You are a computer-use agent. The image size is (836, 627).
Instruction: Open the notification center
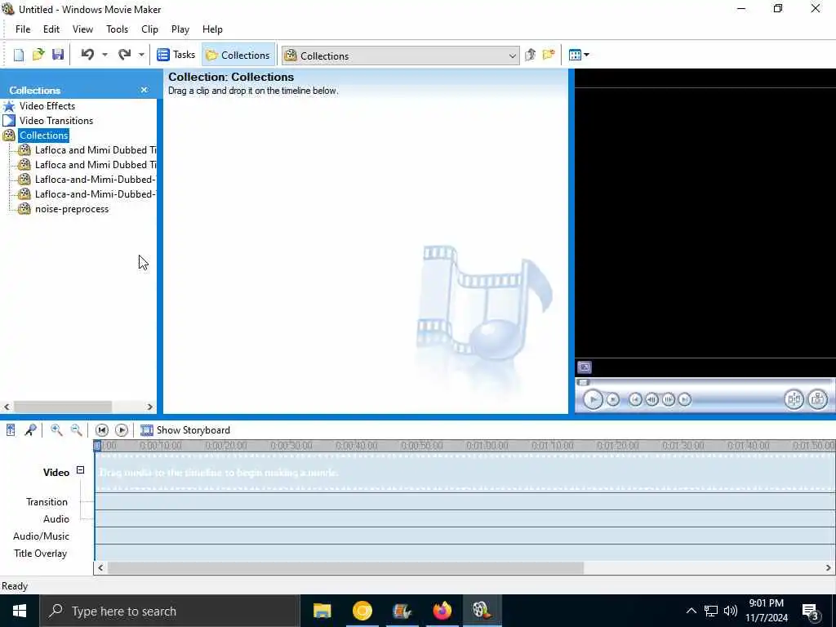click(811, 611)
